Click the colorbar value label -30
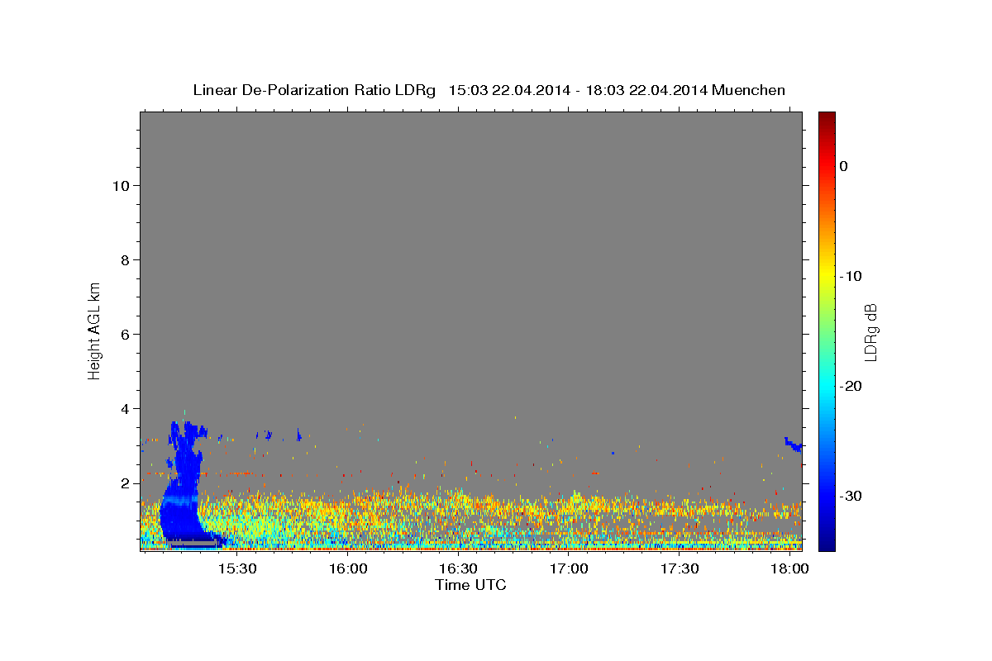This screenshot has height=661, width=992. pos(850,496)
